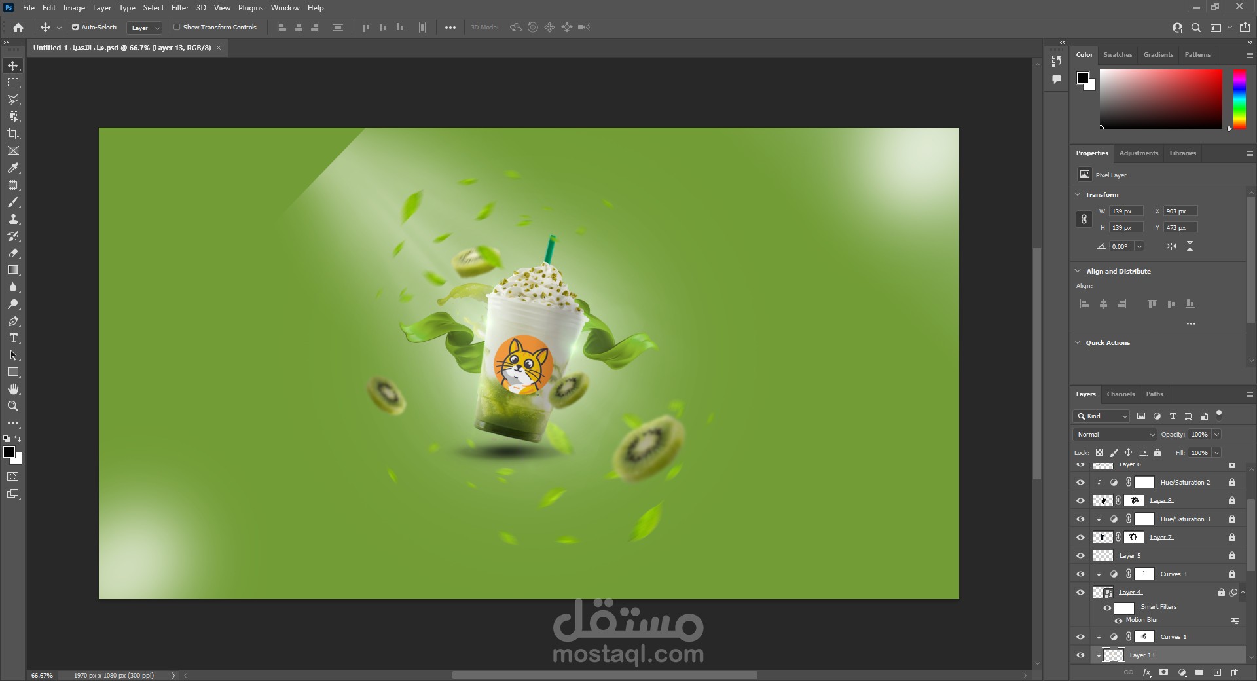Click the add layer mask icon

1163,672
